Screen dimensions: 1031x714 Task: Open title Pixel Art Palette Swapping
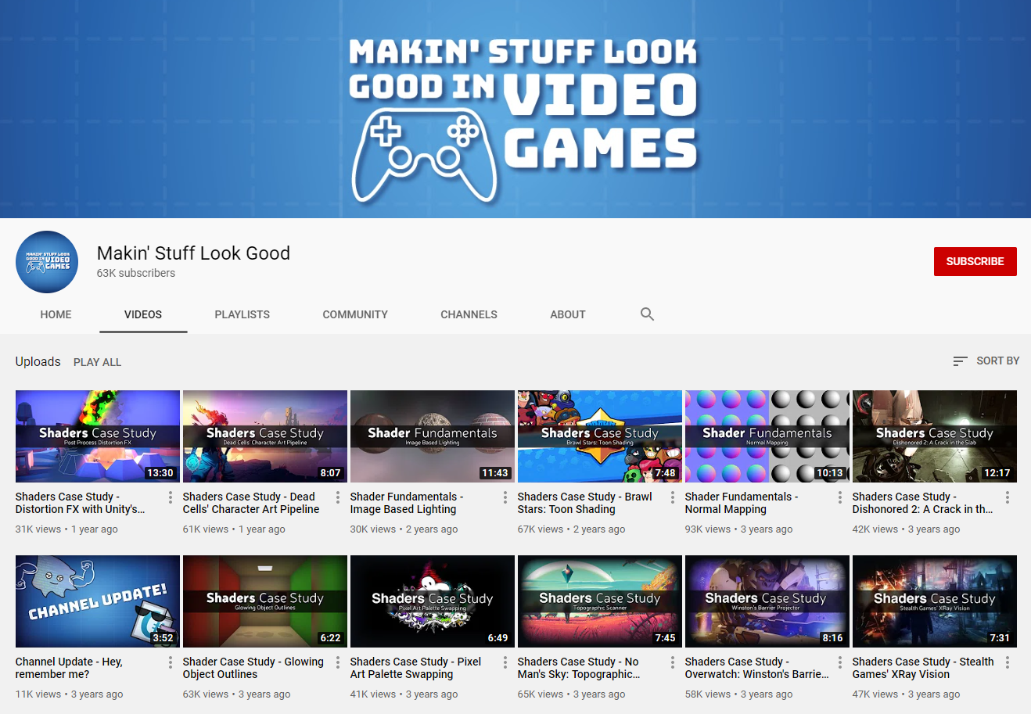click(x=416, y=668)
